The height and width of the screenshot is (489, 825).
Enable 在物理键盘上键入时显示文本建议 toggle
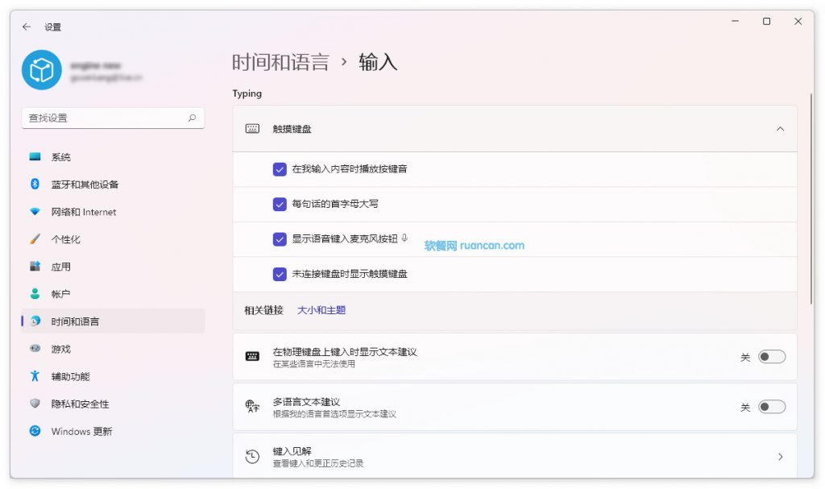coord(771,357)
